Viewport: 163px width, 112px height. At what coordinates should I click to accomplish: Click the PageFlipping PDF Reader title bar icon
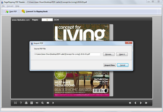coord(2,2)
